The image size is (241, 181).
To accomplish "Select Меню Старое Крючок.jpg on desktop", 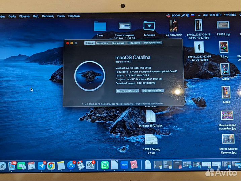I will coord(229,144).
